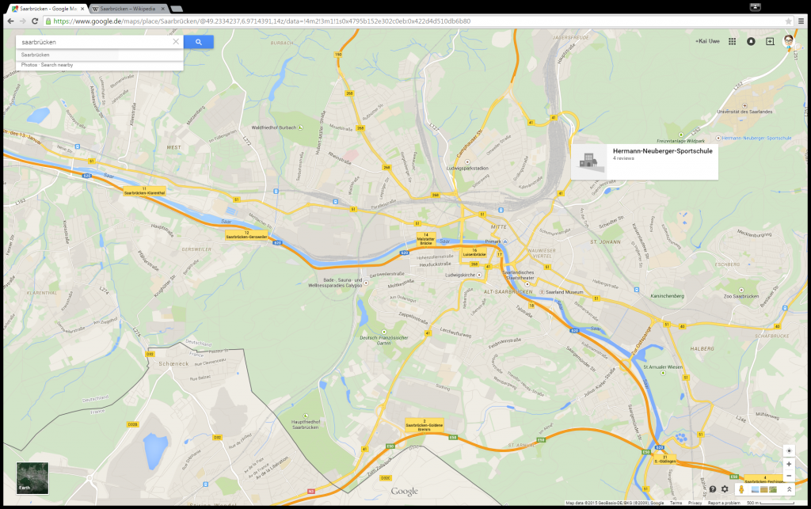Select the Street View pegman
811x509 pixels.
coord(741,489)
